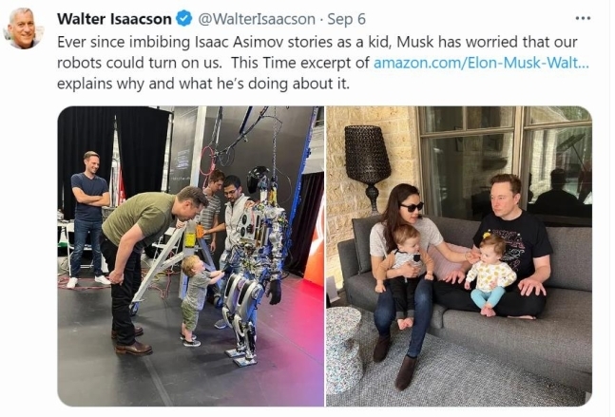Open the right photo of the couch scene
This screenshot has width=615, height=417.
tap(459, 256)
